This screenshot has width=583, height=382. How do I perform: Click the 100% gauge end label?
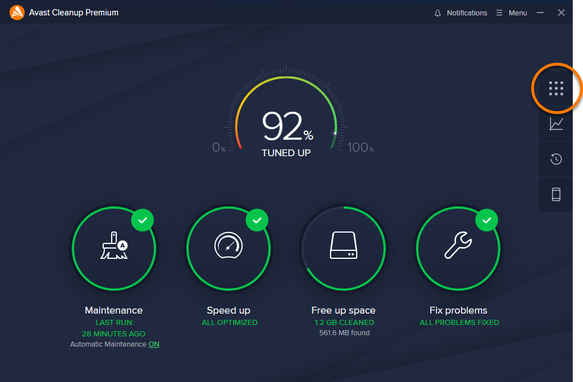pos(361,147)
